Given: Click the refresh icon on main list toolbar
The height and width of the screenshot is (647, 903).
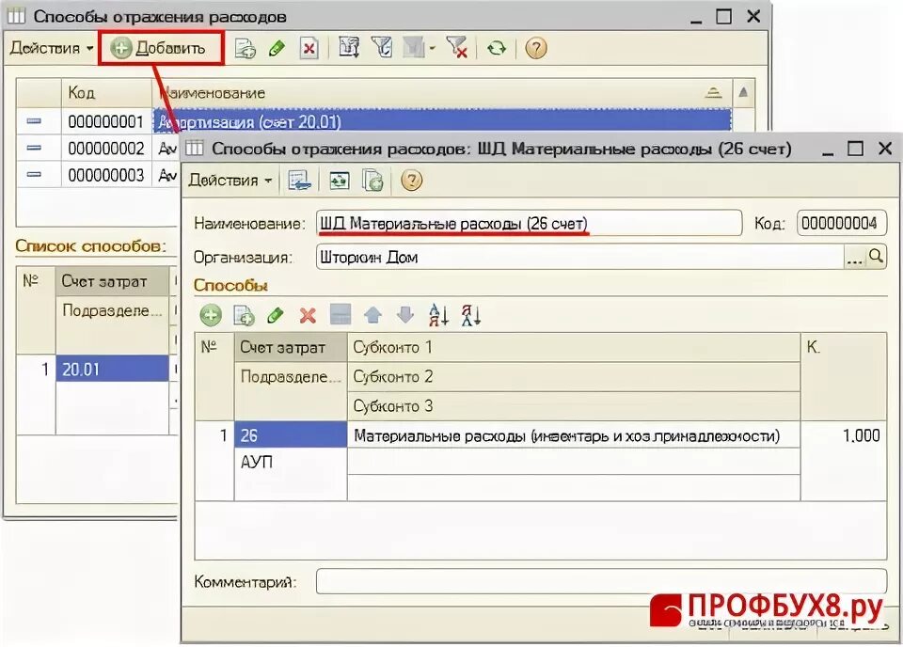Looking at the screenshot, I should click(497, 47).
